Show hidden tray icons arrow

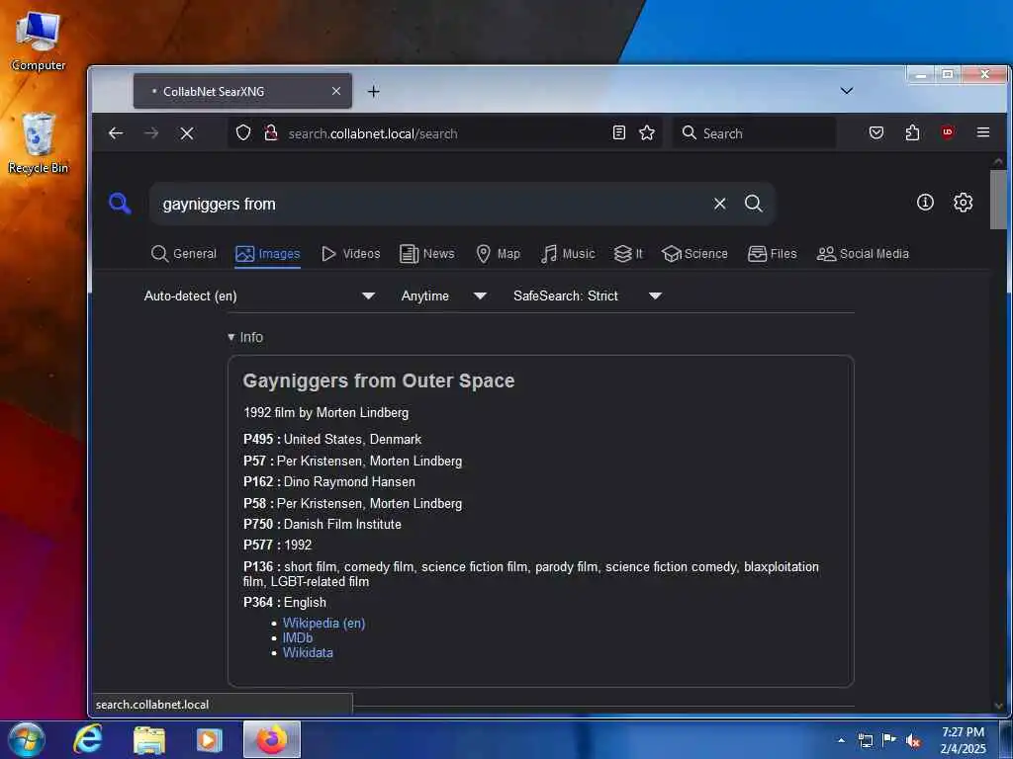[841, 740]
